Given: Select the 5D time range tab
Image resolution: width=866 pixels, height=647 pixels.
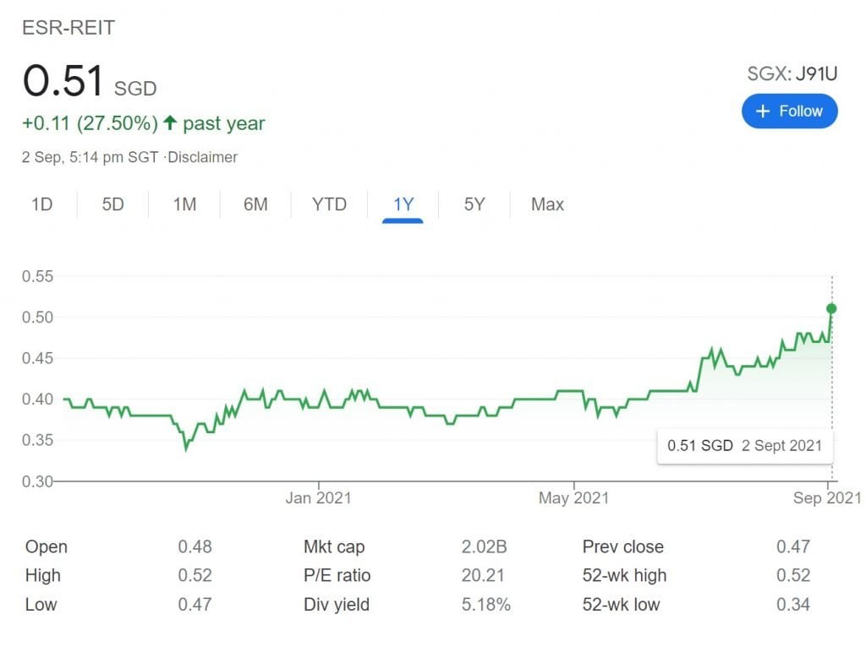Looking at the screenshot, I should [112, 204].
